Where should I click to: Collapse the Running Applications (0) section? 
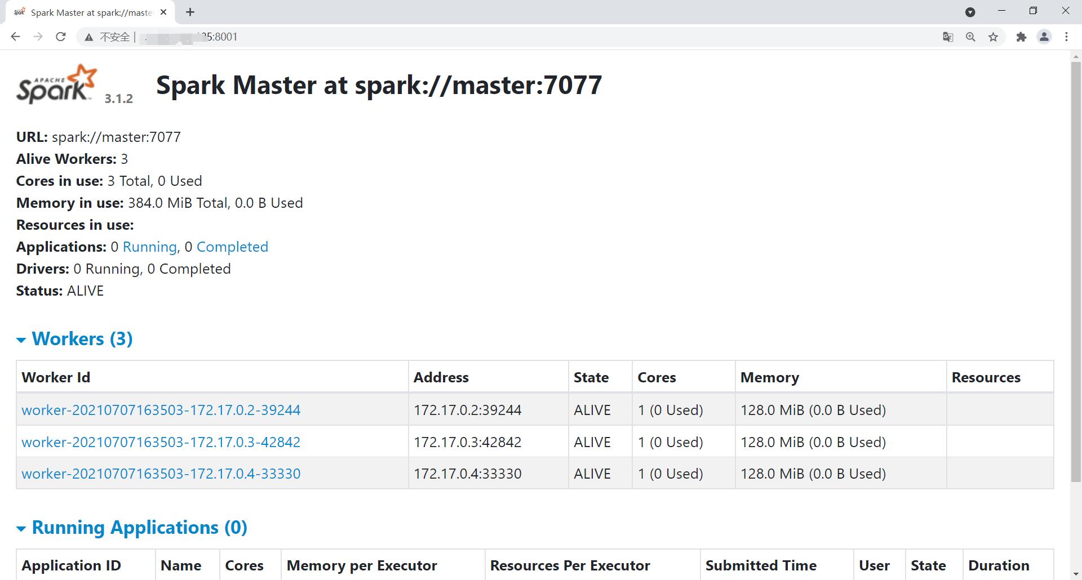coord(132,528)
